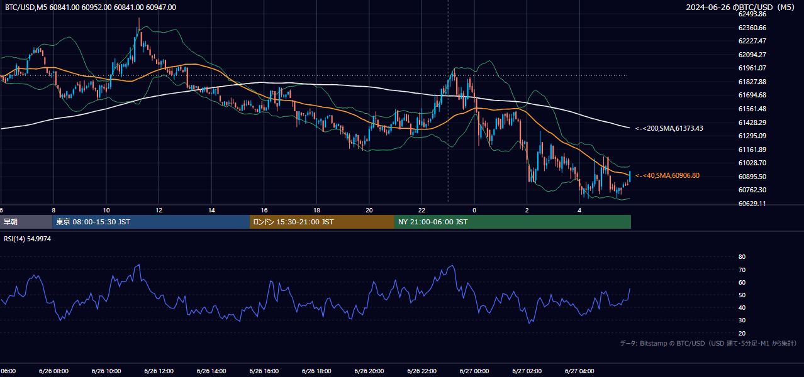Click hour tick 14 below the price chart
This screenshot has width=804, height=377.
click(211, 210)
